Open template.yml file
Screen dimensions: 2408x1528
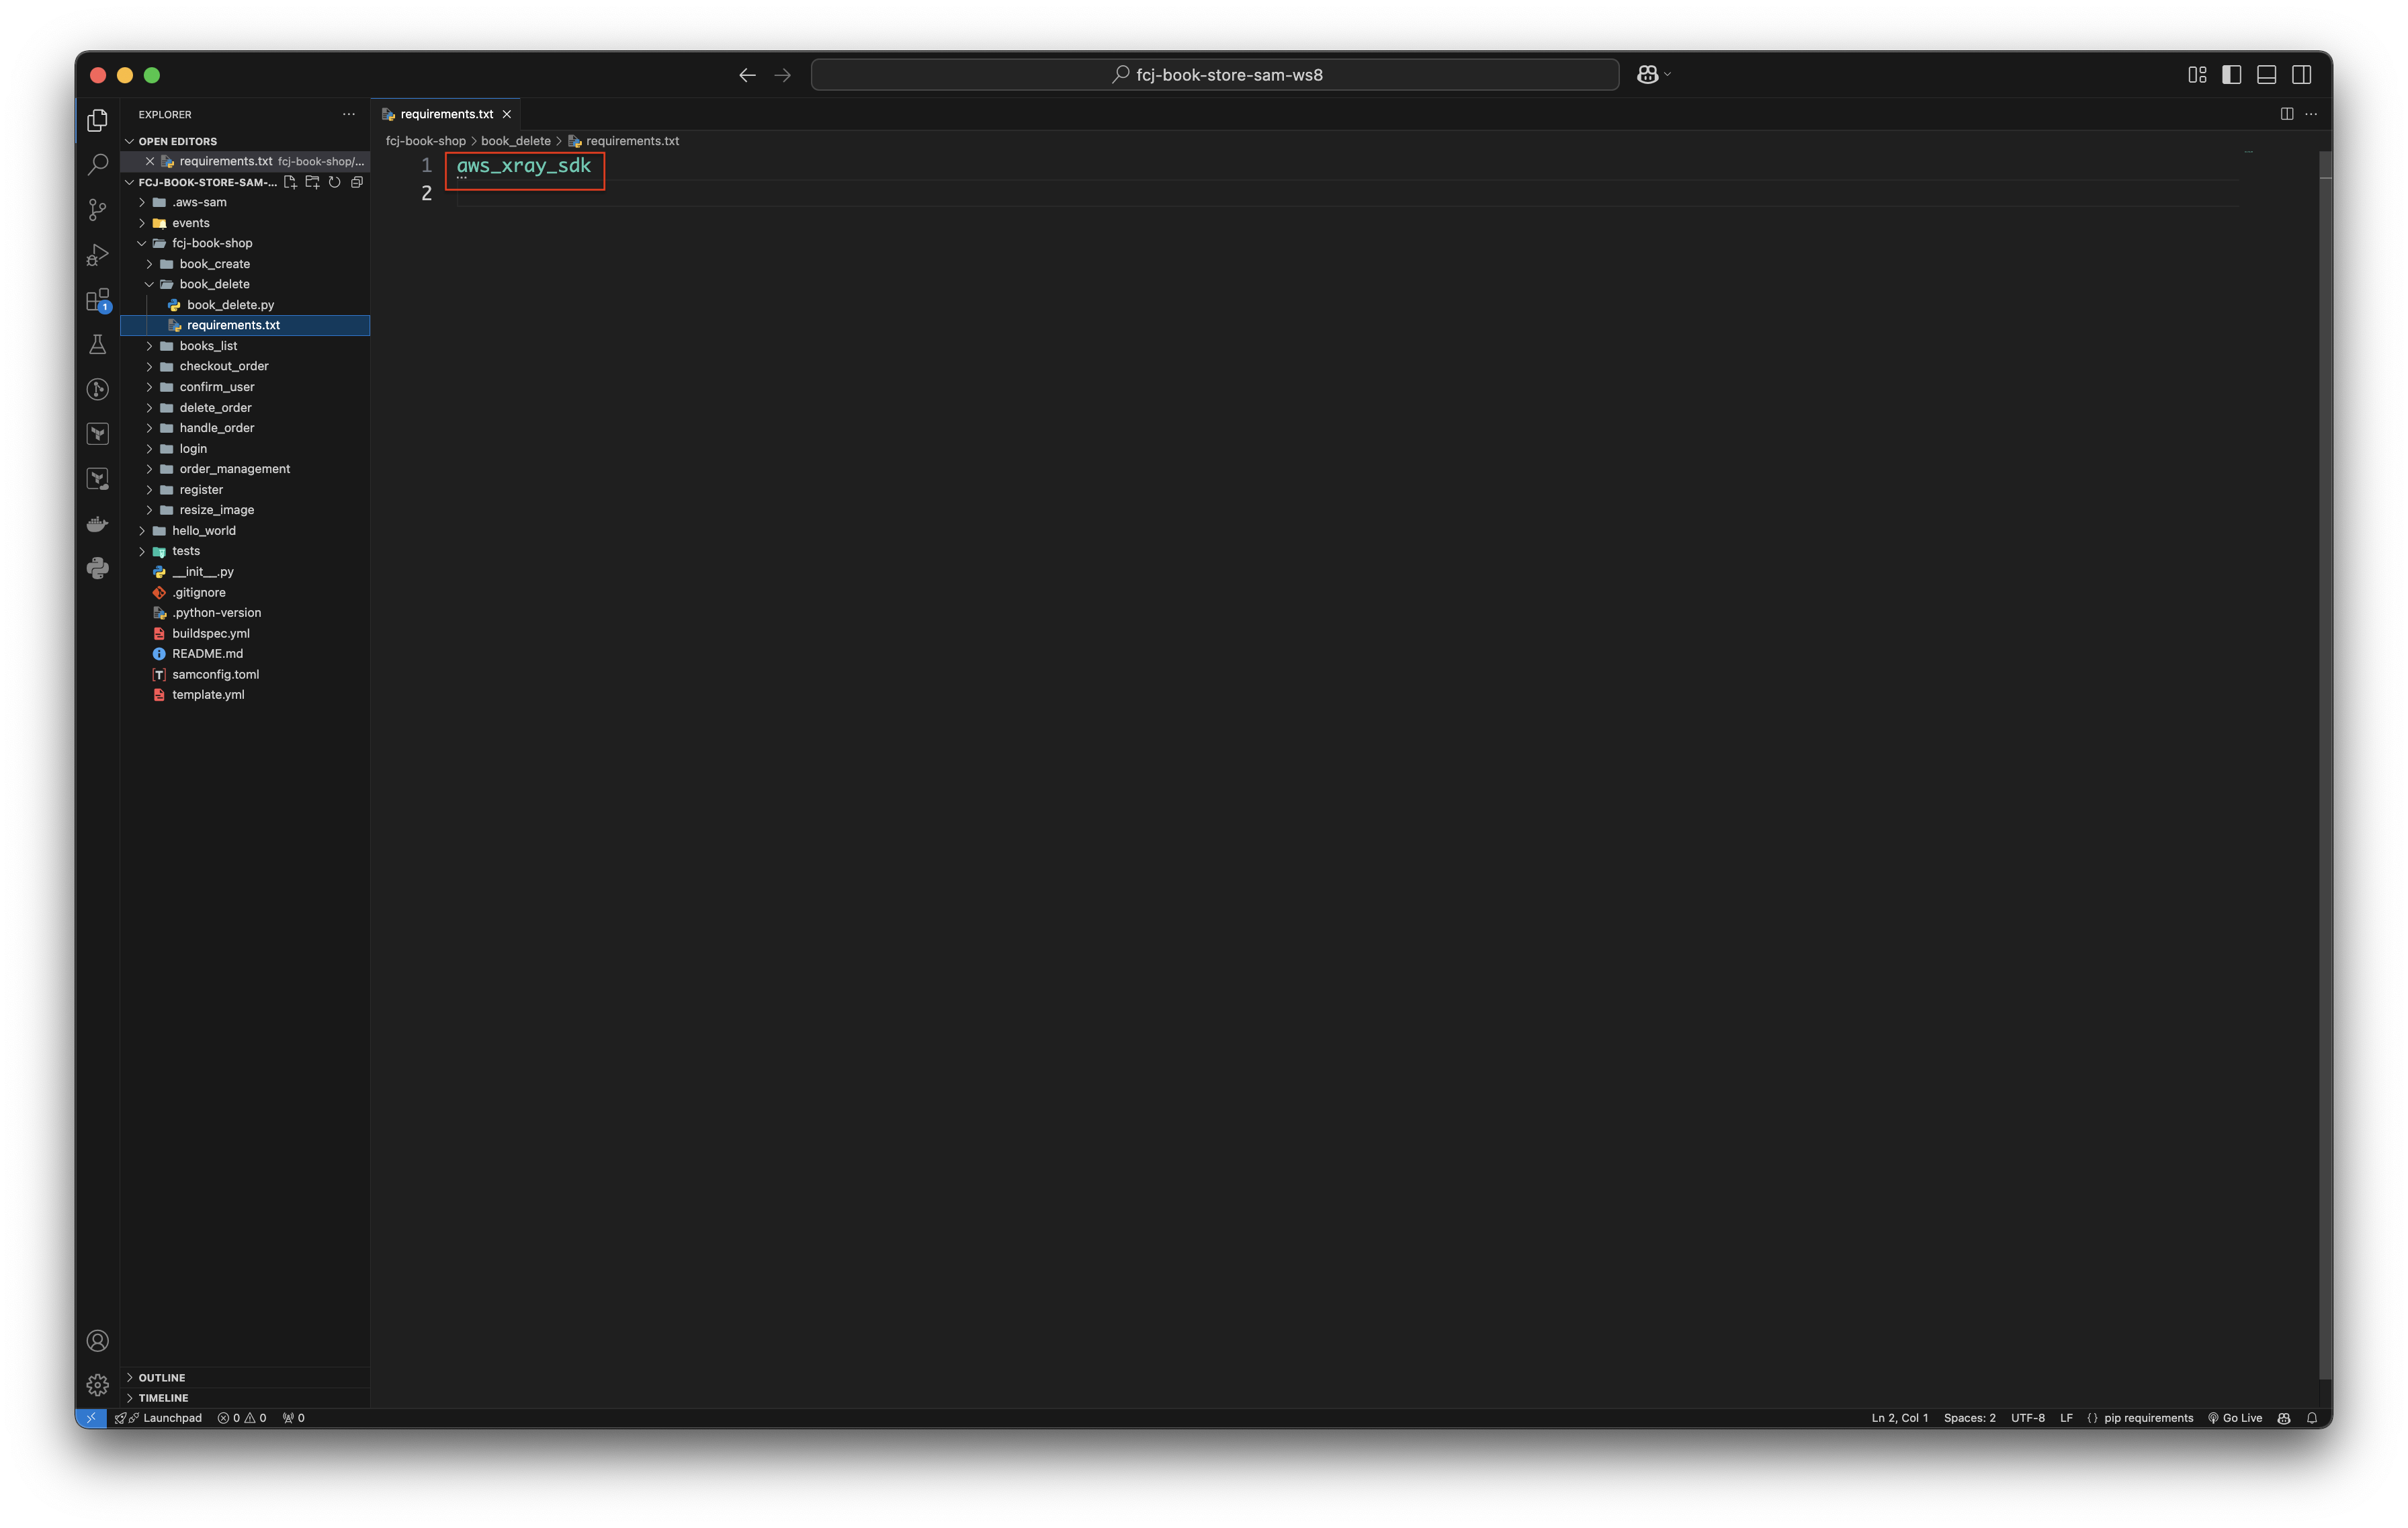pyautogui.click(x=208, y=695)
